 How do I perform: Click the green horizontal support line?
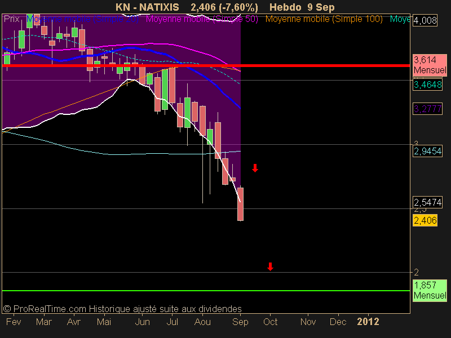point(206,291)
